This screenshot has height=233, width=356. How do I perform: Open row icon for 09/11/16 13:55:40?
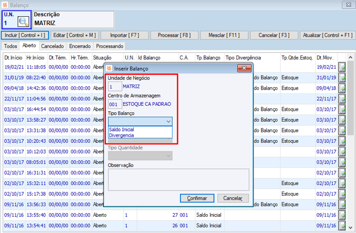(342, 215)
